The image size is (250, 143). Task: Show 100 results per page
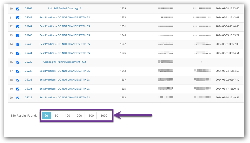[68, 116]
